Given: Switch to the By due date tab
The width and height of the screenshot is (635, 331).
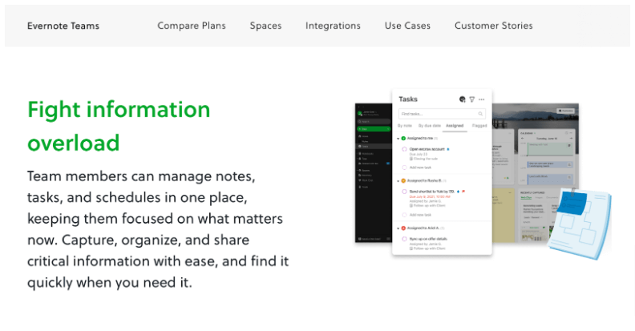Looking at the screenshot, I should 430,126.
